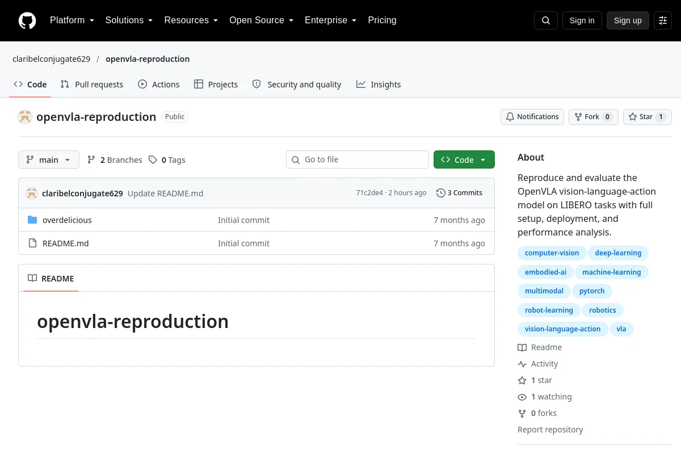This screenshot has width=681, height=454.
Task: Open the Security and quality tab
Action: 297,85
